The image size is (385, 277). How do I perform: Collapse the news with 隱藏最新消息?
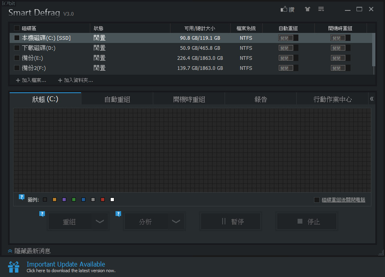(x=32, y=251)
